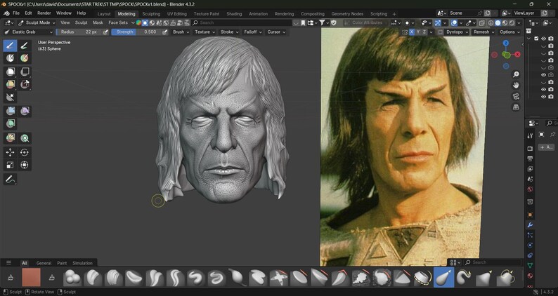This screenshot has width=558, height=296.
Task: Activate the Box Hide tool
Action: pos(24,72)
